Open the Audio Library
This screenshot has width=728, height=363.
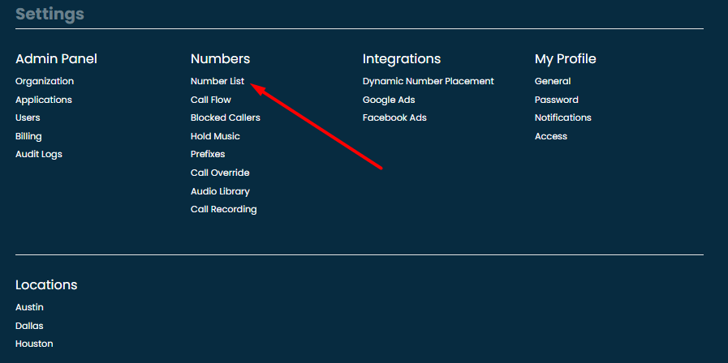click(x=220, y=191)
